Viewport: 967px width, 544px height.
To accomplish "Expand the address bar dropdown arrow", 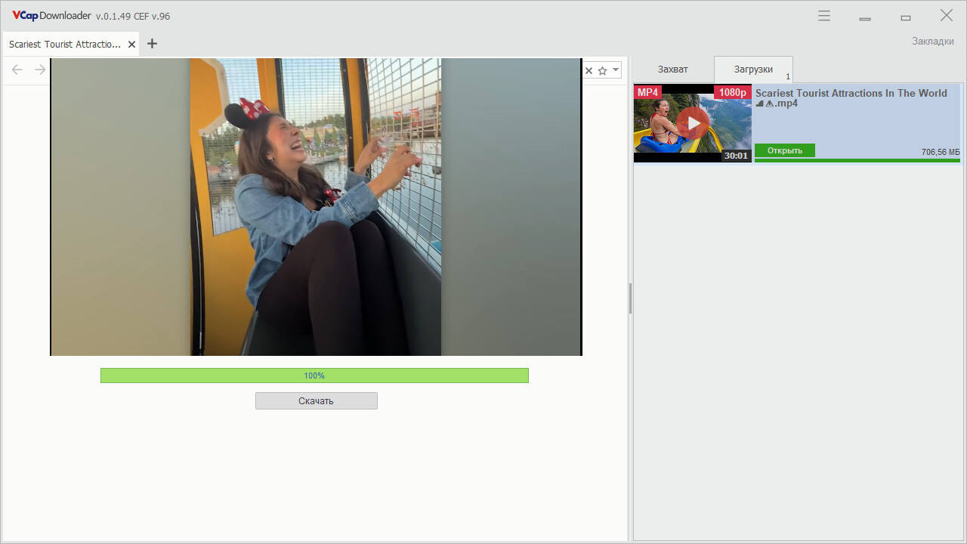I will [x=616, y=70].
